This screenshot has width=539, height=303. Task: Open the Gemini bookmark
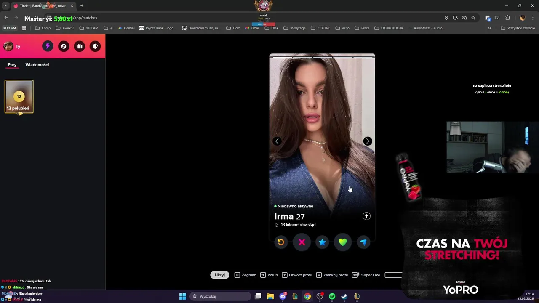coord(126,28)
